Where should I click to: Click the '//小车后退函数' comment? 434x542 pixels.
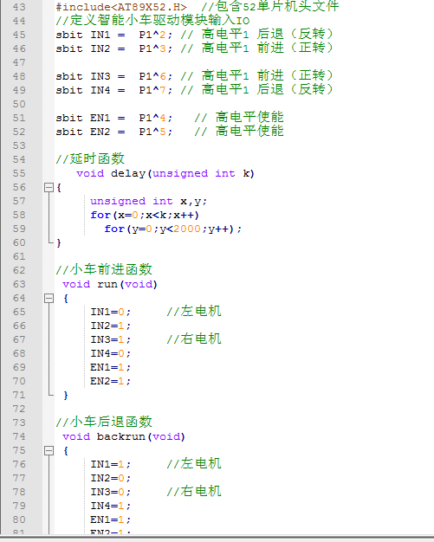click(x=104, y=422)
